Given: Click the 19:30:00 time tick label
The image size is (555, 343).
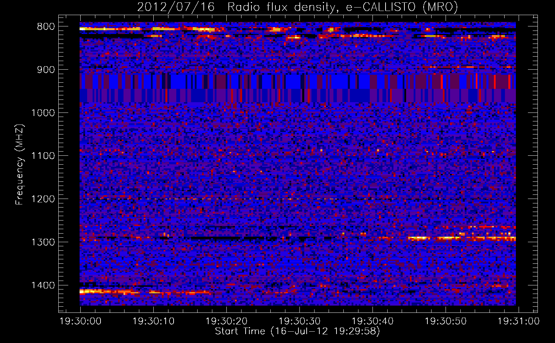Looking at the screenshot, I should pos(81,321).
